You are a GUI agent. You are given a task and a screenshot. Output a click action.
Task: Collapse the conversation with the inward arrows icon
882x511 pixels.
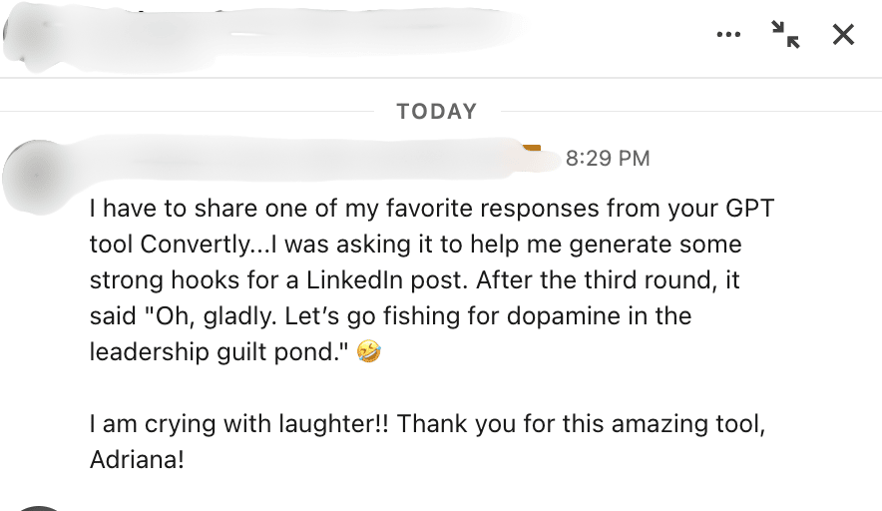[x=785, y=35]
